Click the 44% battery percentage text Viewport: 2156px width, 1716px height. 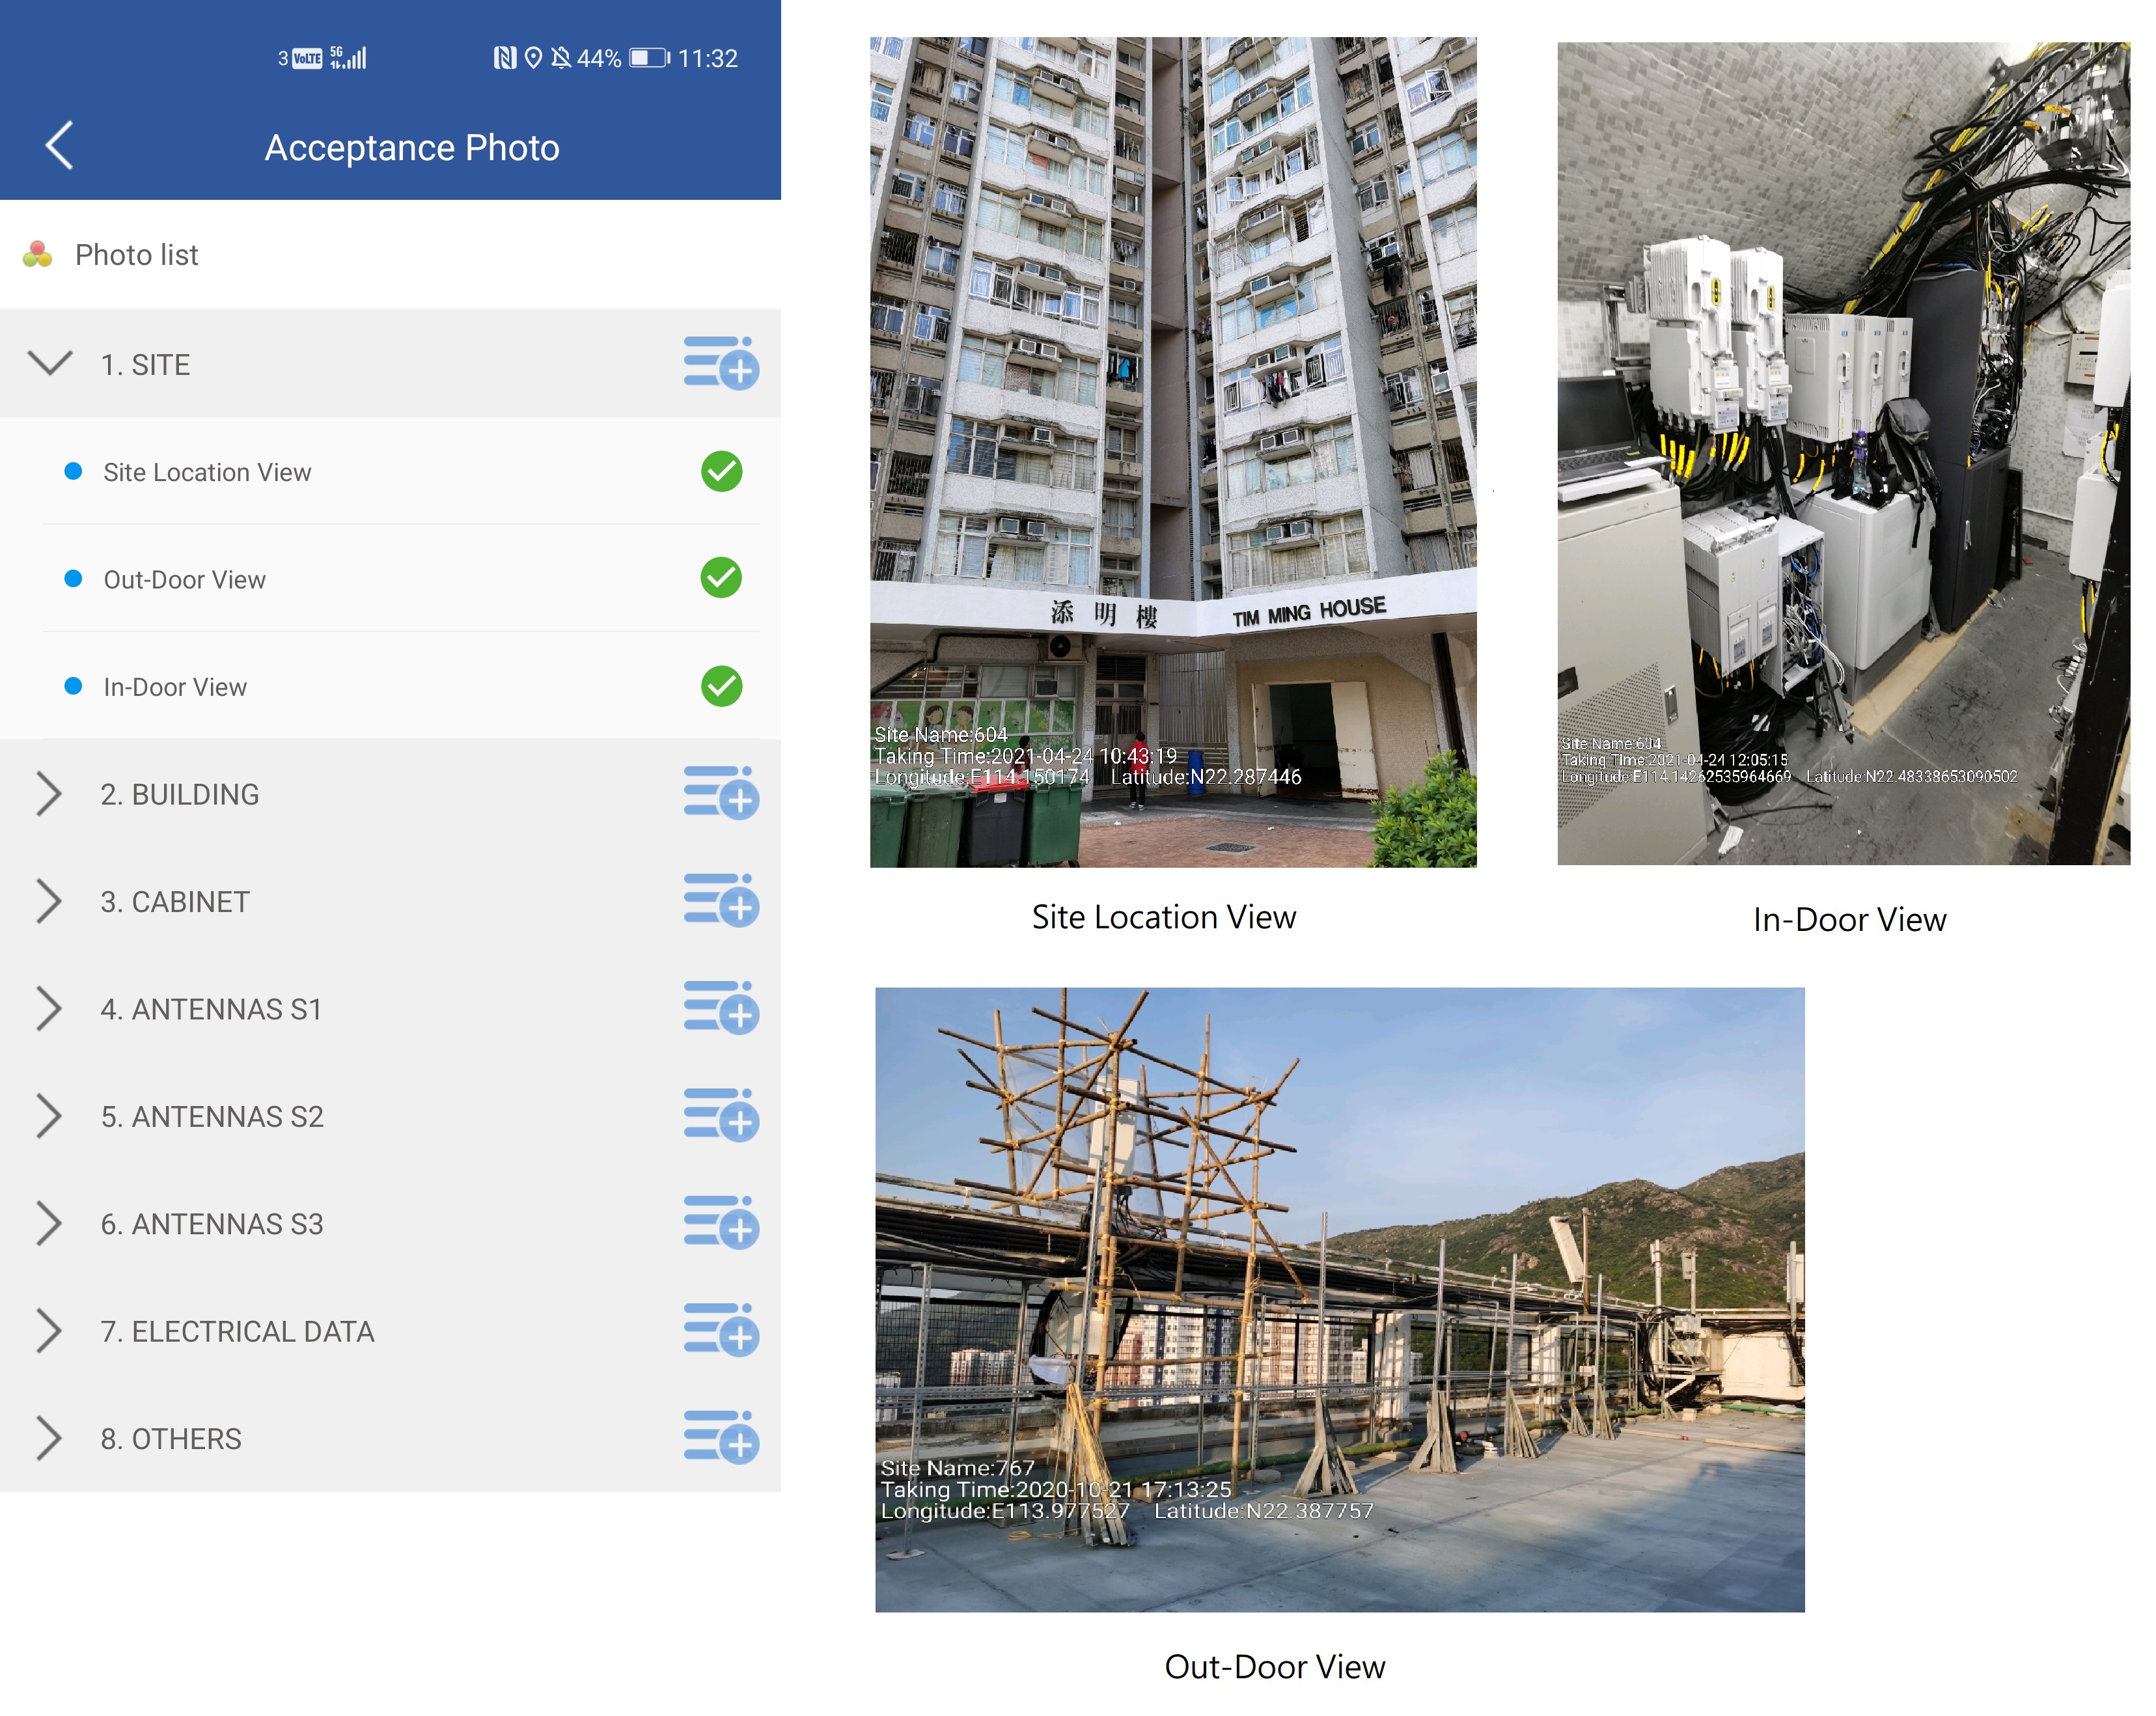pyautogui.click(x=599, y=58)
